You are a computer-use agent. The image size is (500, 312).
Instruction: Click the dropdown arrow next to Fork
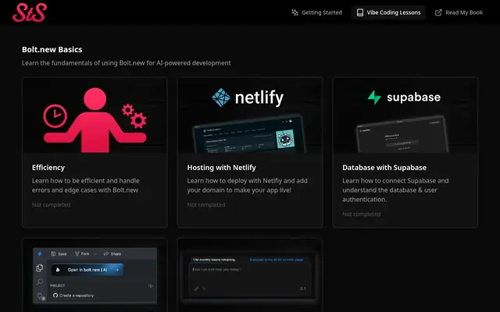coord(95,253)
